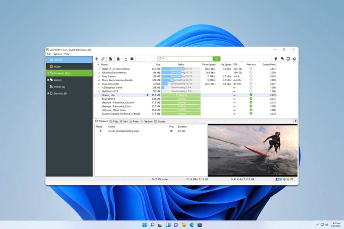344x229 pixels.
Task: Expand the Torrents (13) sidebar tree
Action: (x=48, y=73)
